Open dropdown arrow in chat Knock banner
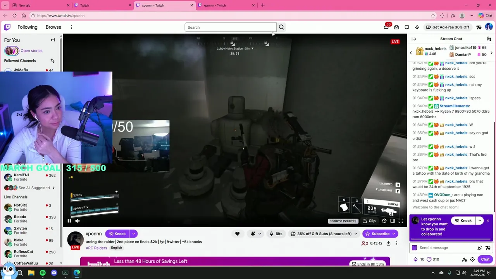Screen dimensions: 496x279 (480, 220)
